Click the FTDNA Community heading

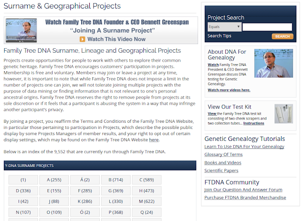(232, 182)
